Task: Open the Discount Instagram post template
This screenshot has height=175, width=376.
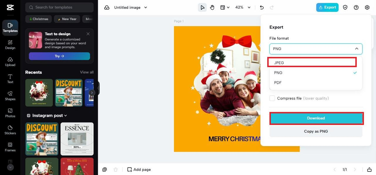Action: click(42, 139)
